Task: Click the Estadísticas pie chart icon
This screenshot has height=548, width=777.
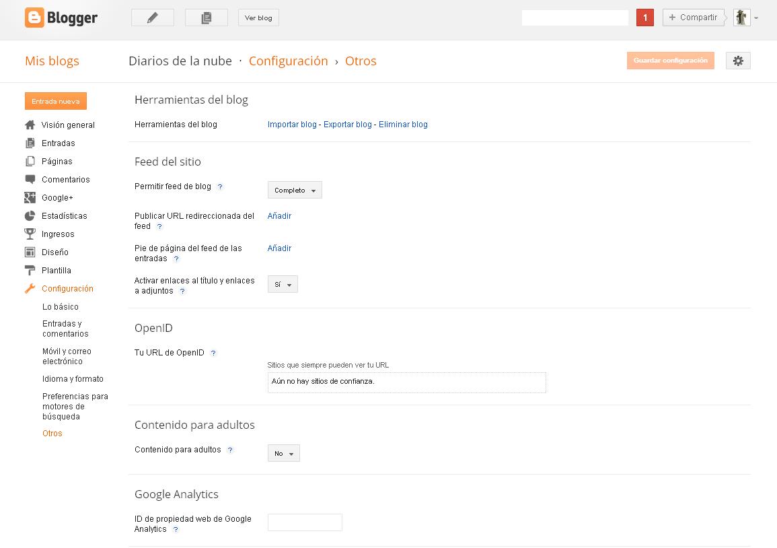Action: click(30, 215)
